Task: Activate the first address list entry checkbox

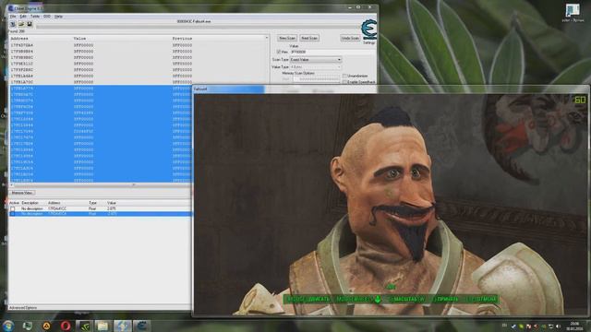Action: tap(12, 208)
